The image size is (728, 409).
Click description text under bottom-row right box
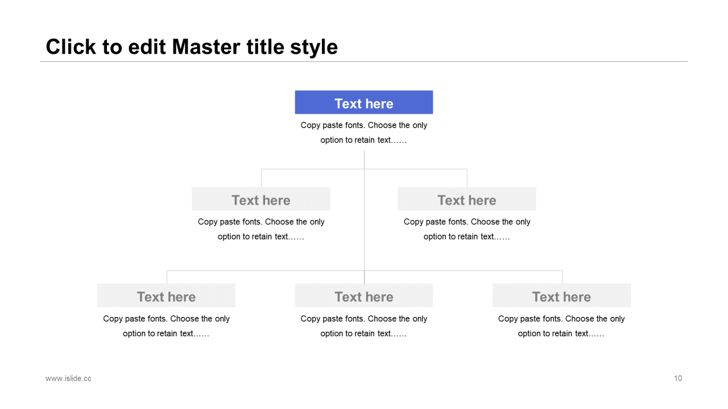561,326
